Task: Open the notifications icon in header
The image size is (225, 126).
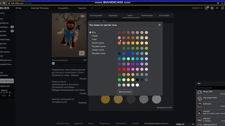Action: click(206, 8)
